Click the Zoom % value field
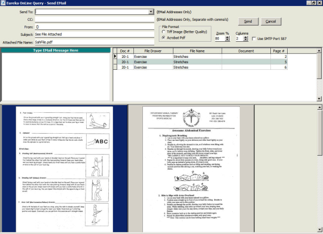323x234 pixels. (220, 38)
